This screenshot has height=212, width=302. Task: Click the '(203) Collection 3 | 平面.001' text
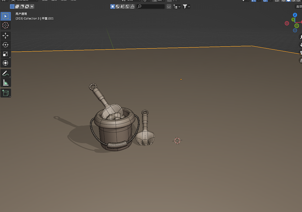click(x=35, y=18)
